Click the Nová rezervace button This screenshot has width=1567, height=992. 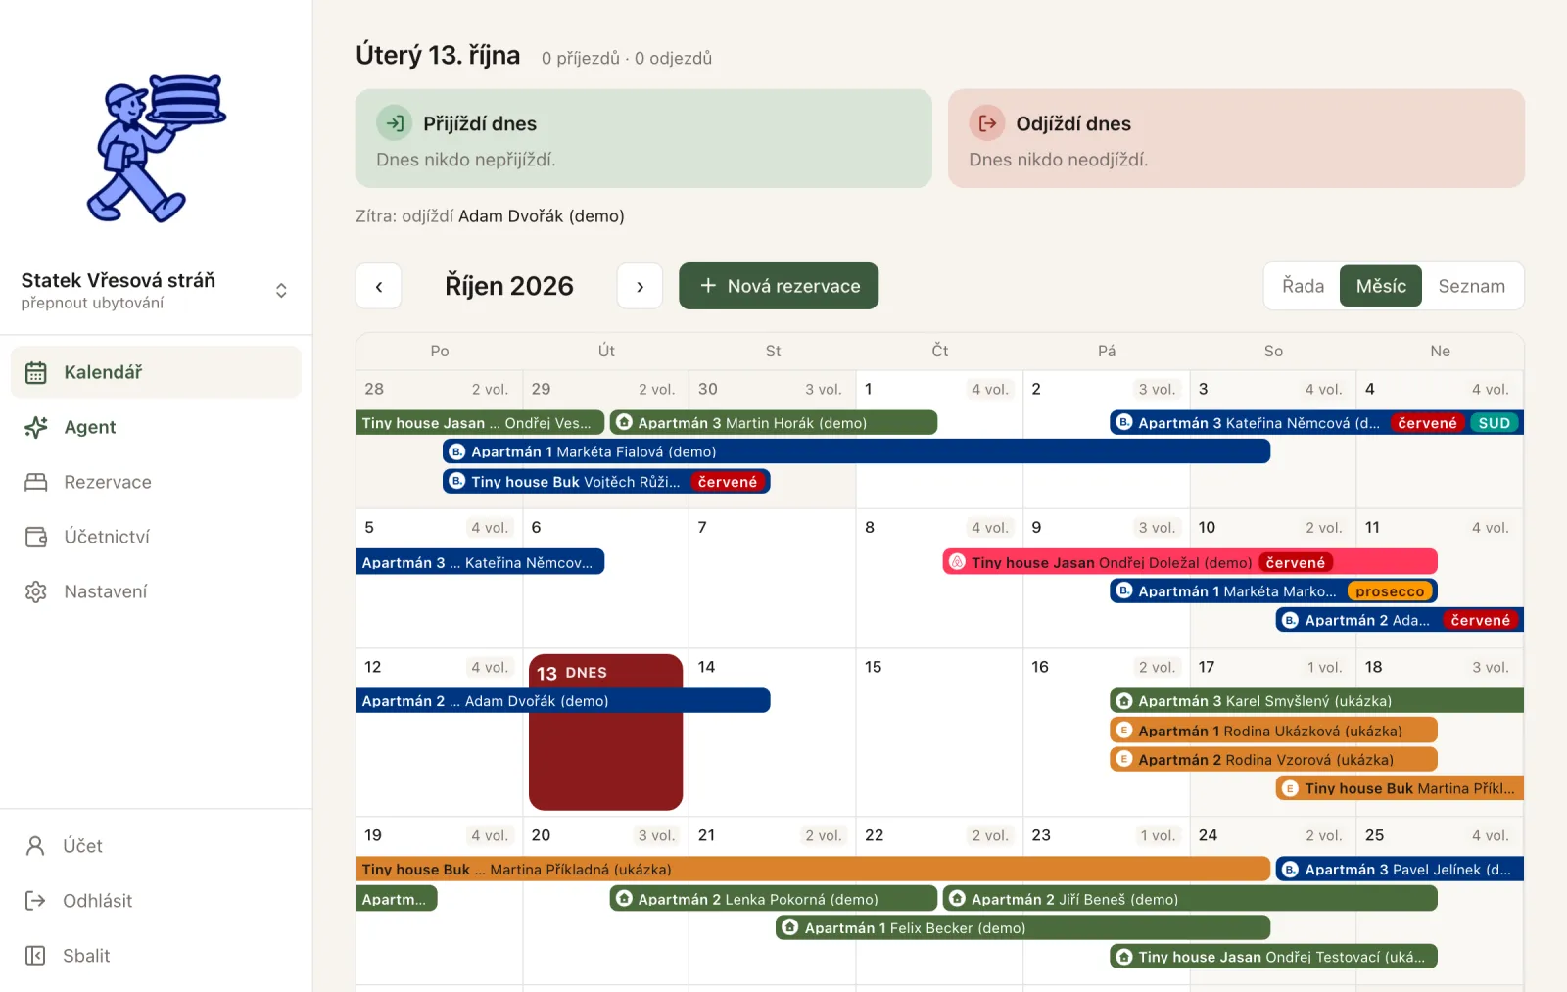pos(779,286)
